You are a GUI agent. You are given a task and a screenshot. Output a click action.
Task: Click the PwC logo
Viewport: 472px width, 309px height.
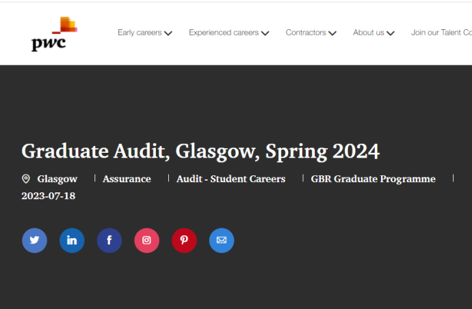pos(54,34)
